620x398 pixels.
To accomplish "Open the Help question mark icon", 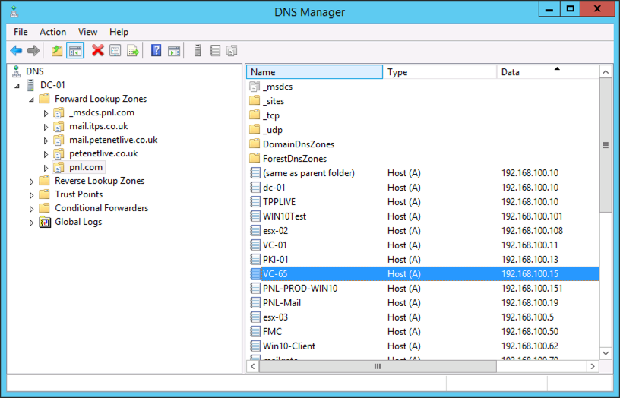I will [x=157, y=51].
